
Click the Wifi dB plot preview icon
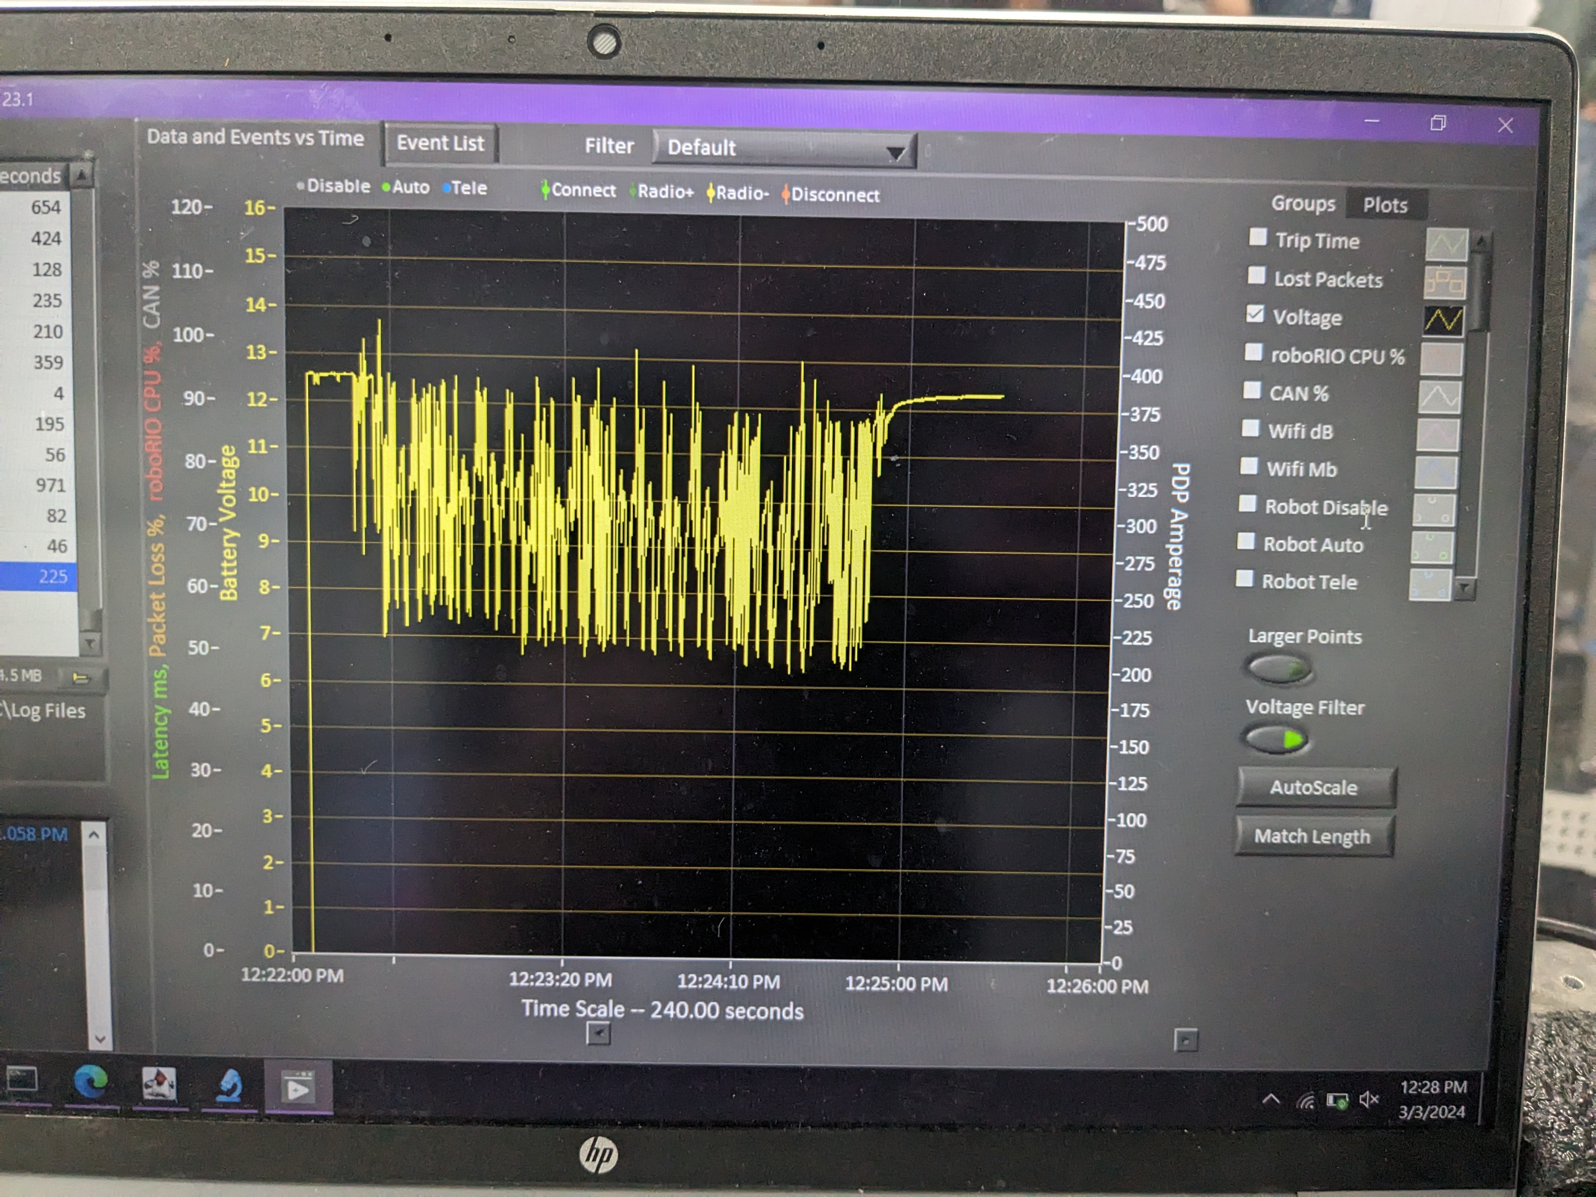(x=1437, y=434)
